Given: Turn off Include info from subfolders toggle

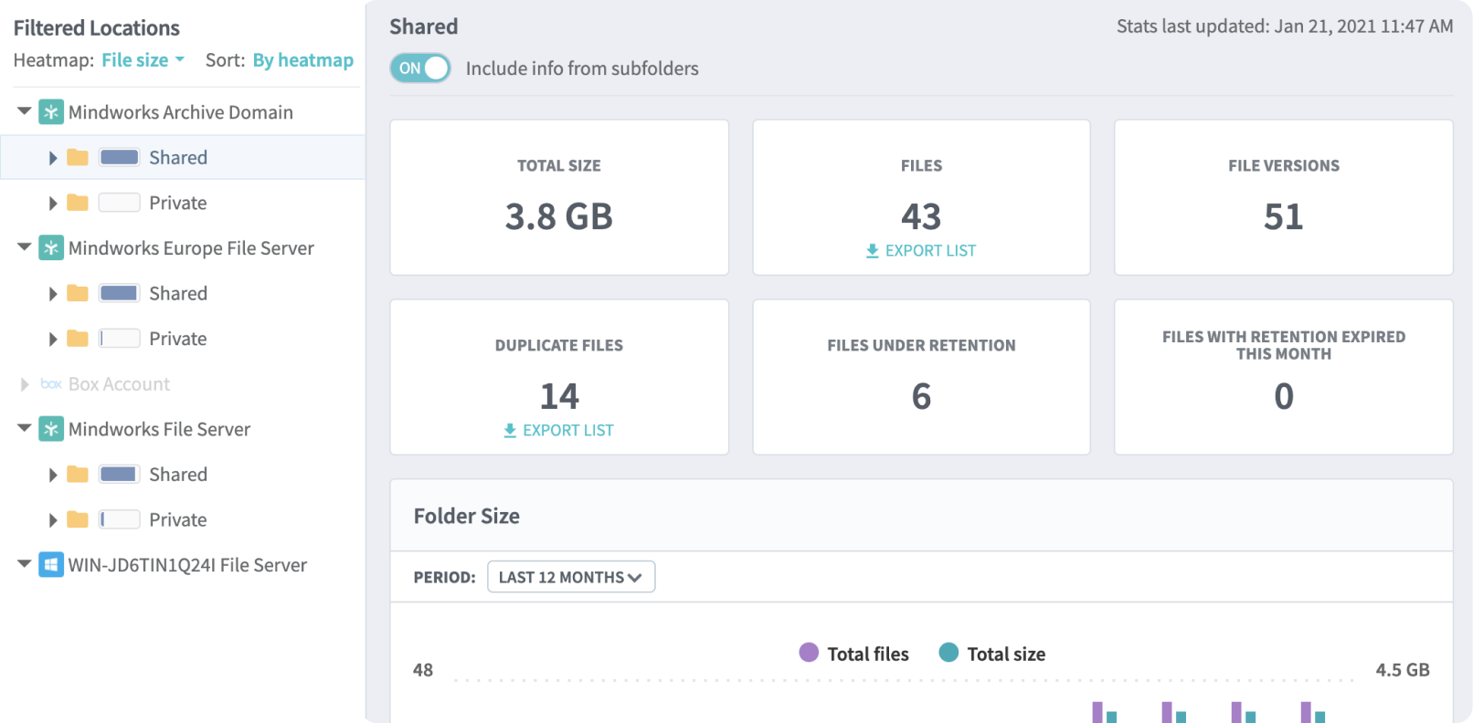Looking at the screenshot, I should 420,68.
